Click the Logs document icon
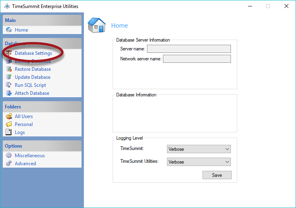The image size is (296, 208). 8,132
